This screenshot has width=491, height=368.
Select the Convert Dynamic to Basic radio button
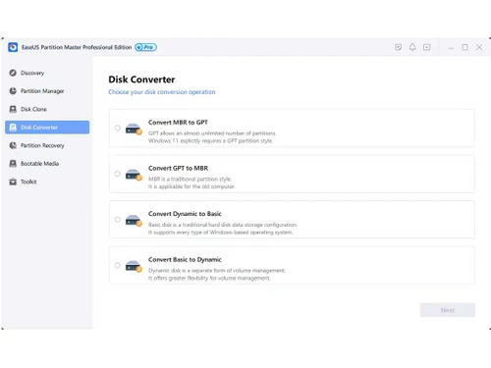pyautogui.click(x=117, y=220)
